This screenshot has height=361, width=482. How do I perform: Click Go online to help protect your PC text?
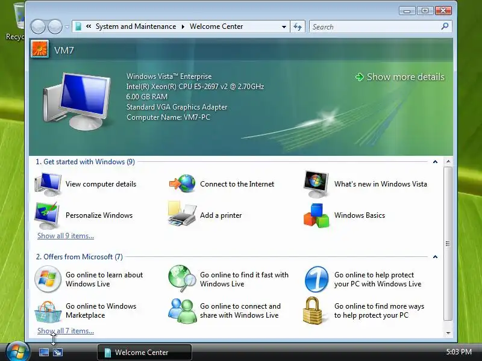click(378, 279)
